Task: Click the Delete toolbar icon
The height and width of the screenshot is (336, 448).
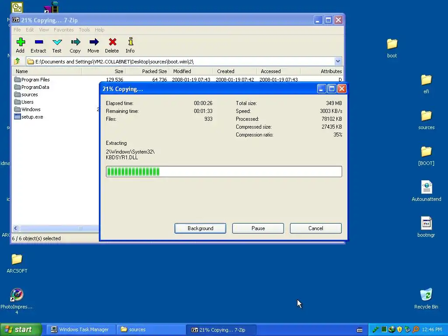Action: pyautogui.click(x=112, y=45)
